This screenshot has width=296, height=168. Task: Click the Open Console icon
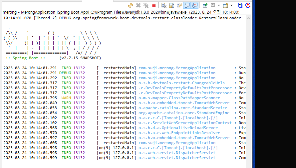coord(226,5)
